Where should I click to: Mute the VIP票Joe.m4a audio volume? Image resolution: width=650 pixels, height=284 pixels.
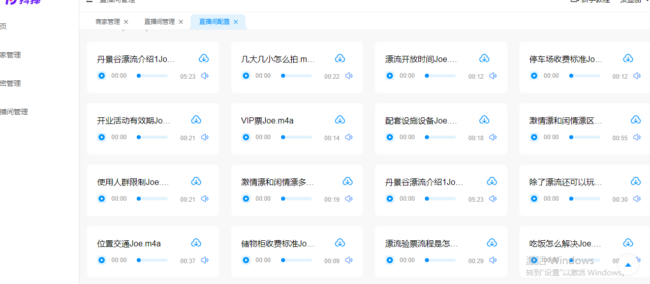[x=349, y=137]
